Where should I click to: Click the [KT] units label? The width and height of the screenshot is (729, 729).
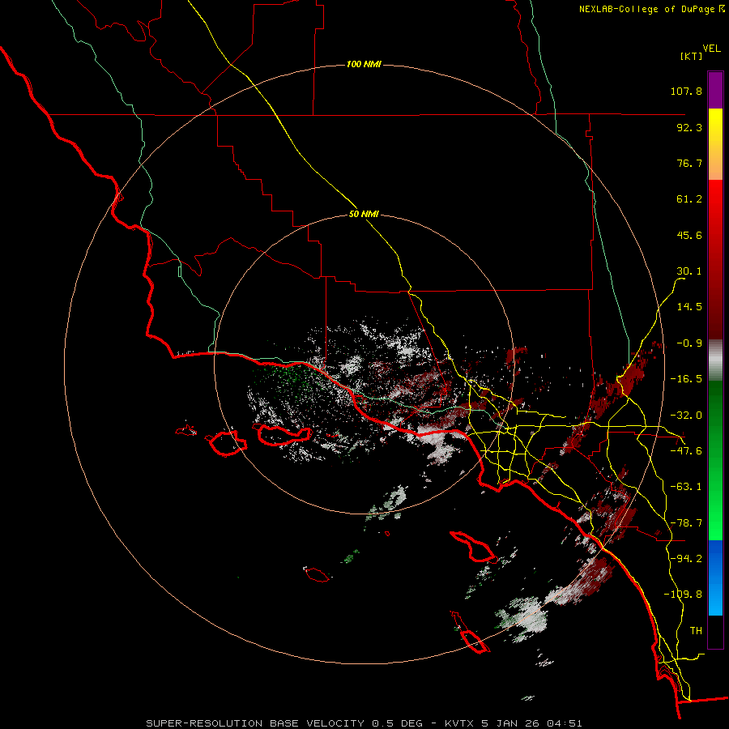(691, 56)
